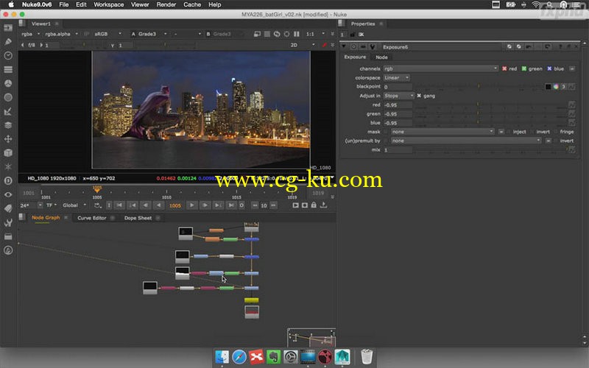Open the Color nodes wheel icon

[8, 83]
